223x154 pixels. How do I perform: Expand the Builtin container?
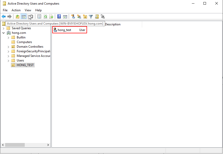pyautogui.click(x=8, y=37)
